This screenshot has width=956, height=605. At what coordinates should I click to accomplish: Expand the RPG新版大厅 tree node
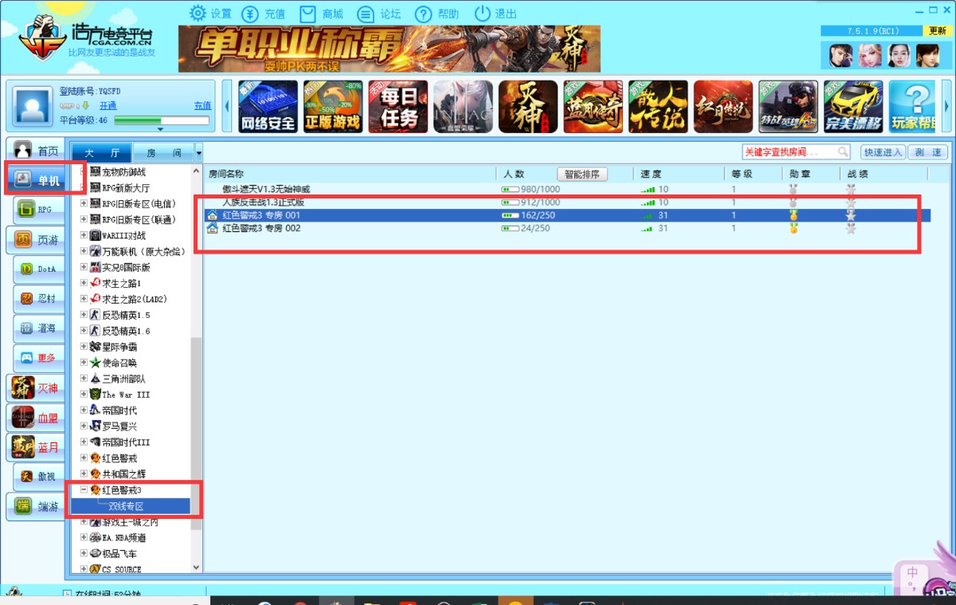(x=84, y=188)
